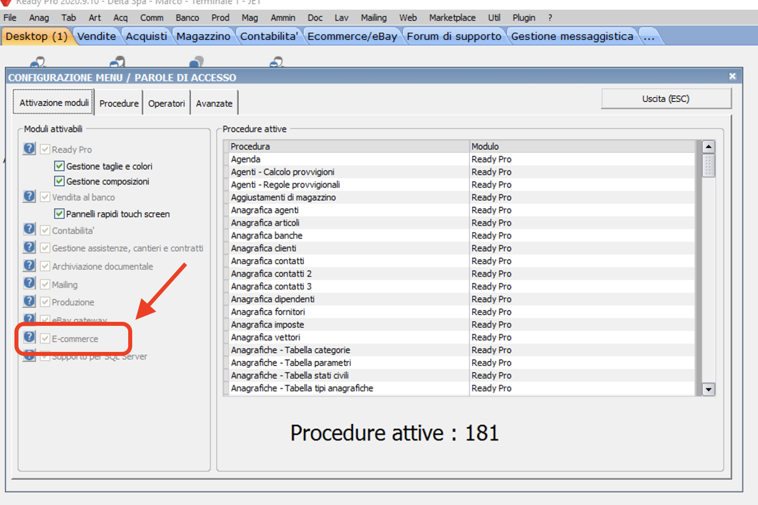Image resolution: width=758 pixels, height=505 pixels.
Task: Click the procedure list scrollbar thumb
Action: (x=708, y=166)
